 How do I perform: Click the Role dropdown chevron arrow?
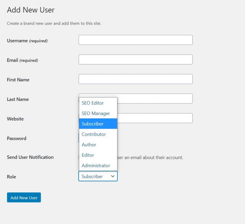pos(113,176)
